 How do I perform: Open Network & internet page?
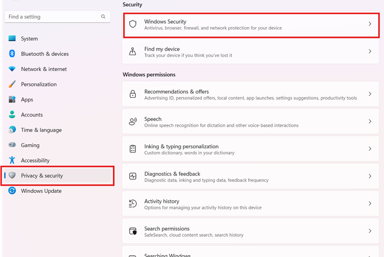(44, 69)
